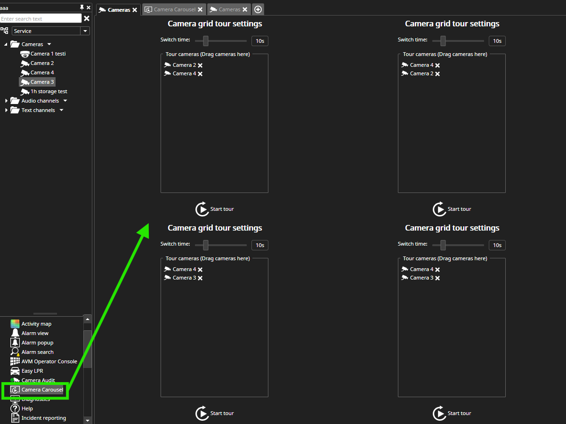Screen dimensions: 566x424
Task: Open Activity map plugin
Action: click(x=36, y=324)
